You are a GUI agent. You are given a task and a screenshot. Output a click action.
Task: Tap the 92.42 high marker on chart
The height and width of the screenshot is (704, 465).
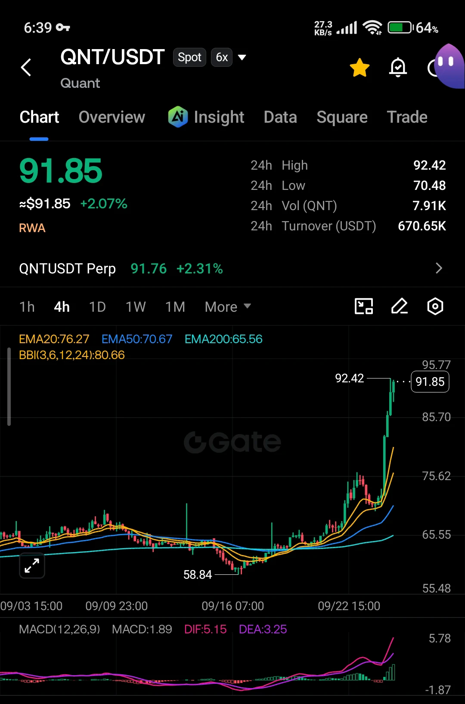[350, 378]
